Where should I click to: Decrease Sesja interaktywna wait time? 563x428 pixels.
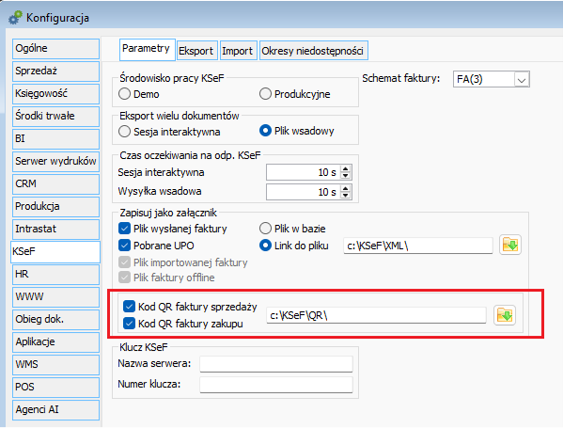click(345, 176)
